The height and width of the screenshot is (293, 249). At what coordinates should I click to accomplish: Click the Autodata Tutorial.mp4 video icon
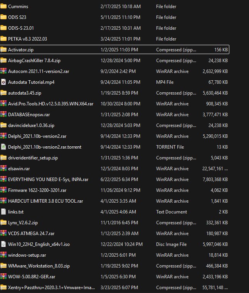pos(3,82)
